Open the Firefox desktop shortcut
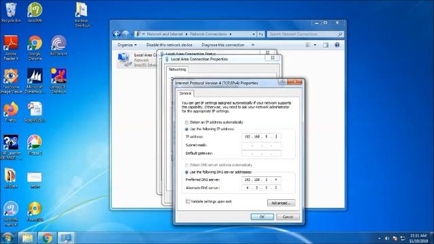The image size is (434, 244). click(11, 112)
